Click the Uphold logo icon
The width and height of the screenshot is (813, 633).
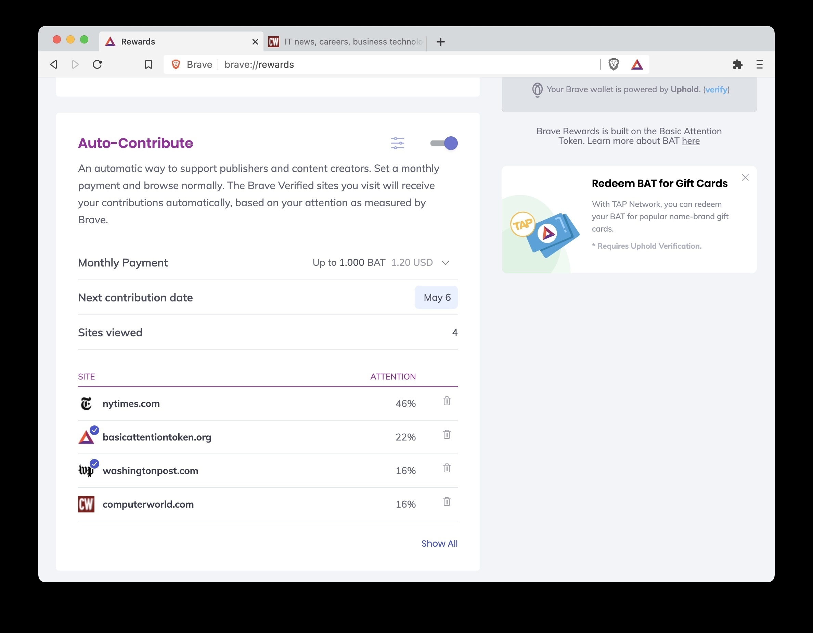tap(537, 90)
